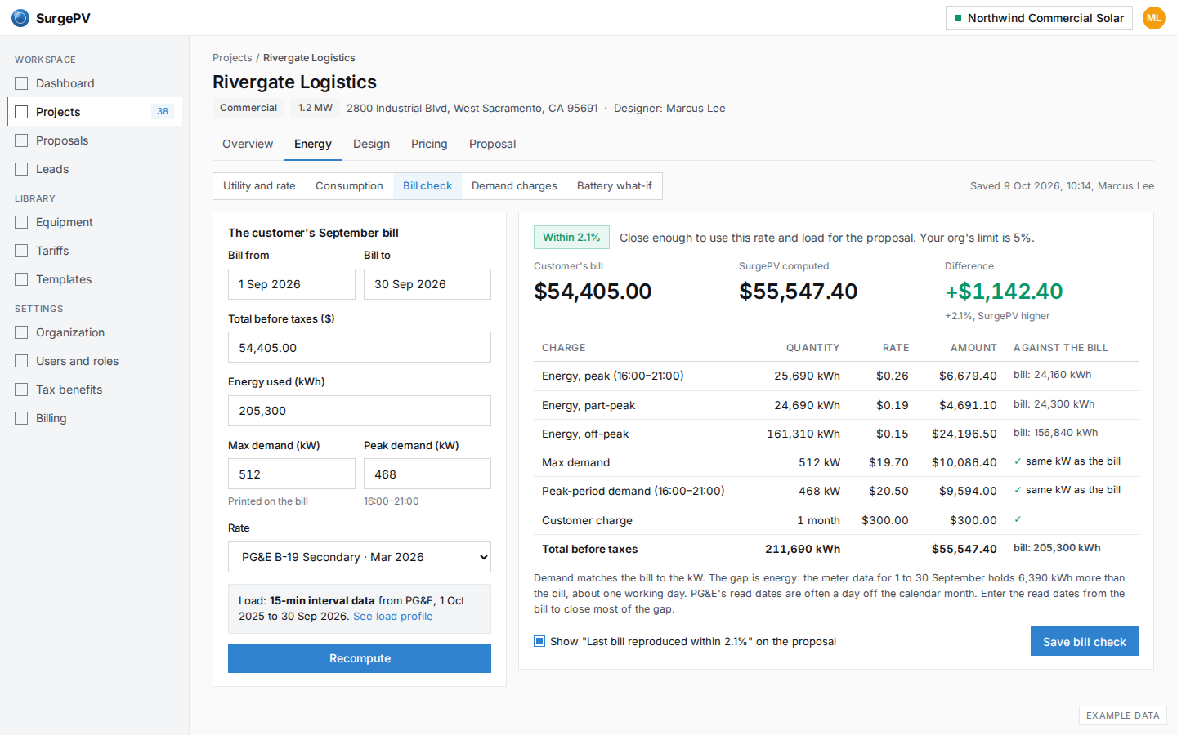Switch to the Proposal tab
This screenshot has width=1177, height=735.
pyautogui.click(x=492, y=144)
